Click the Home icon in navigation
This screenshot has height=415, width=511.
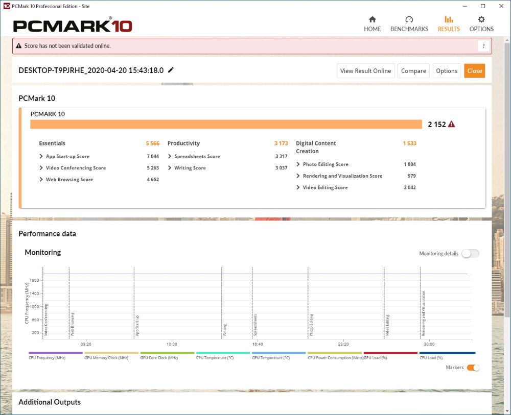click(x=372, y=19)
